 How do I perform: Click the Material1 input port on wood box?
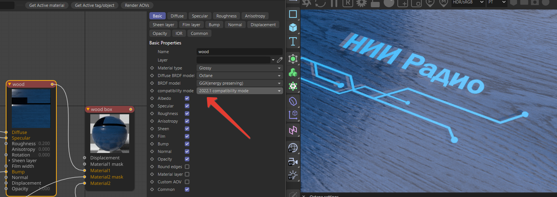tap(85, 170)
